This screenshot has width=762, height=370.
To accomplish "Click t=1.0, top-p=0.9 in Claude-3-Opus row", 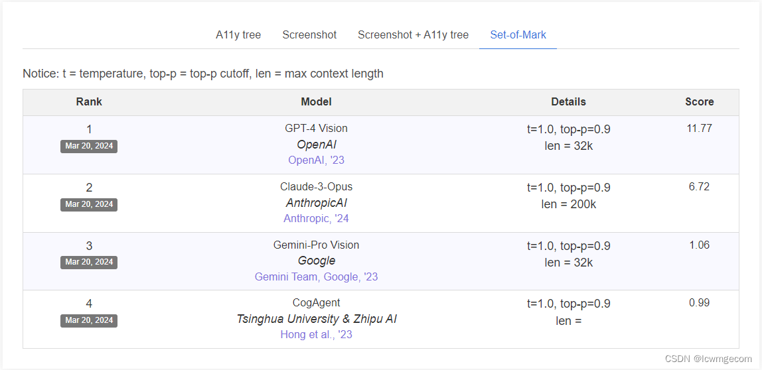I will (x=569, y=188).
